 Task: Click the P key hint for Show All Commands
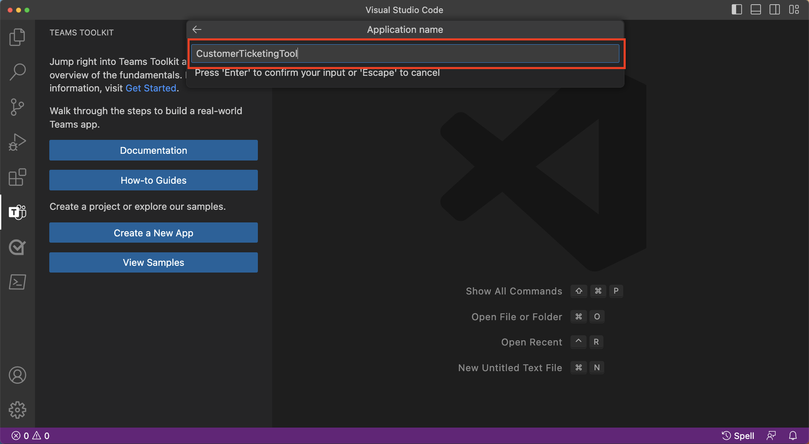coord(616,291)
